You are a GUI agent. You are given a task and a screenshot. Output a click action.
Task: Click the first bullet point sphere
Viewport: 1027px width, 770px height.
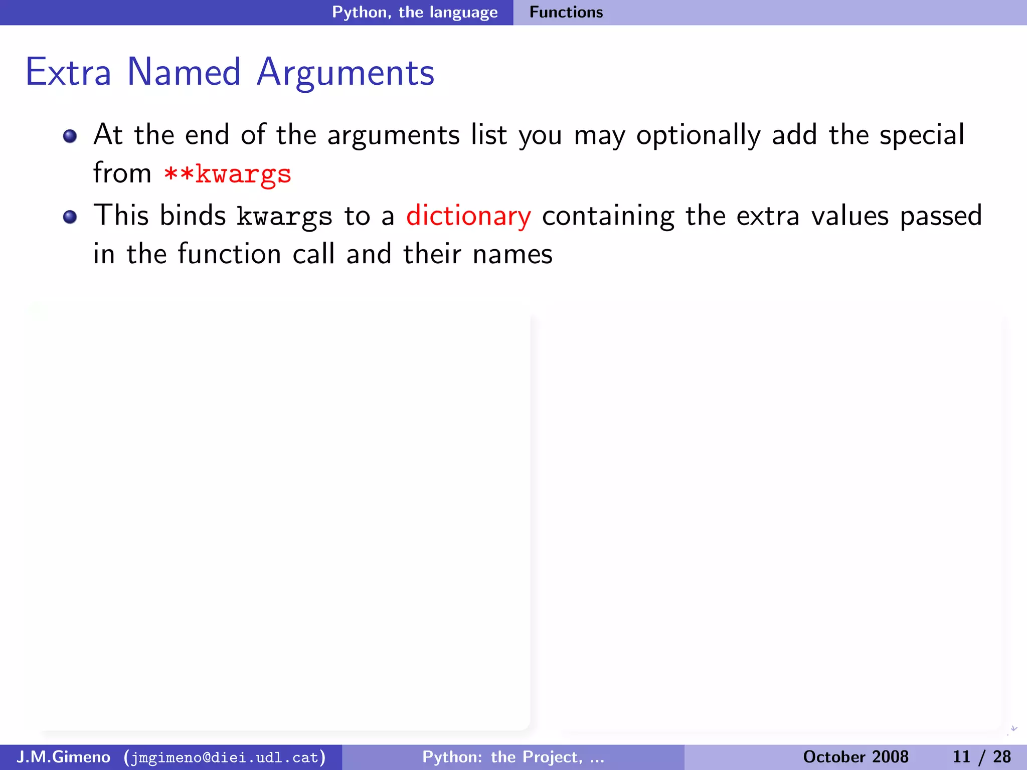pyautogui.click(x=70, y=136)
